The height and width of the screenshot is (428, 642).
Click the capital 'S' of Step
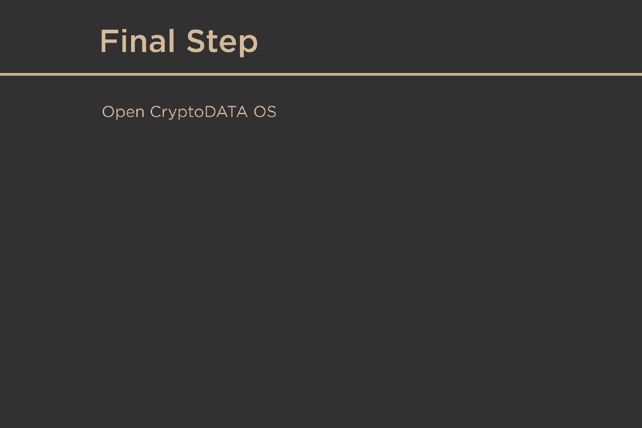tap(196, 41)
